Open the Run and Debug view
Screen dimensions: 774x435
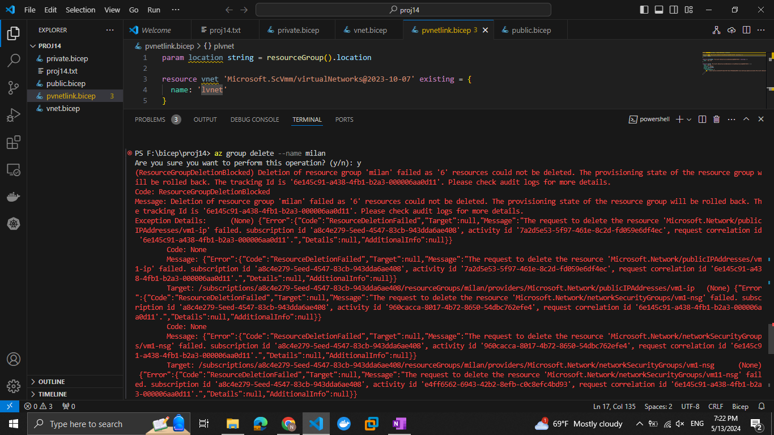[x=14, y=115]
